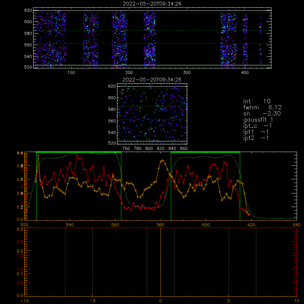Viewport: 304px width, 304px height.
Task: Click x-axis label 300 of top image
Action: (187, 73)
